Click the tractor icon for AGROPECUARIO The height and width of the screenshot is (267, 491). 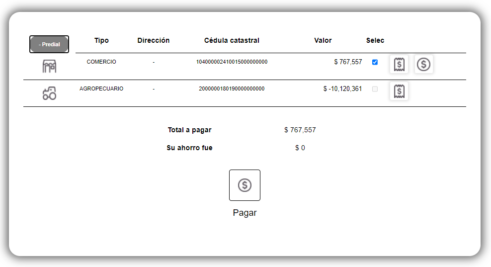coord(49,93)
